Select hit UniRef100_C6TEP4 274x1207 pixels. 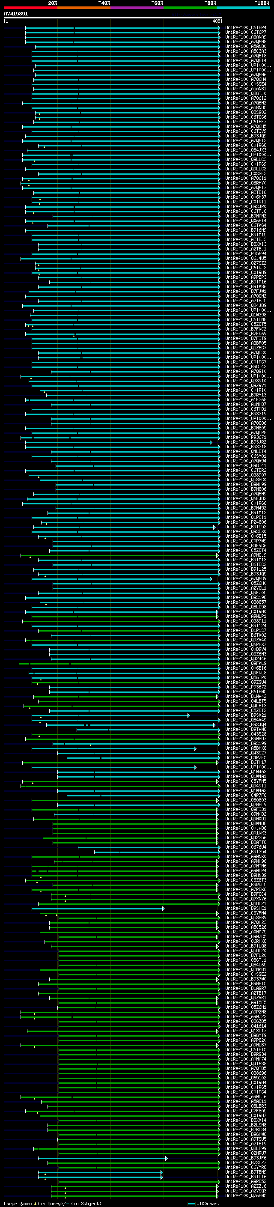[245, 28]
